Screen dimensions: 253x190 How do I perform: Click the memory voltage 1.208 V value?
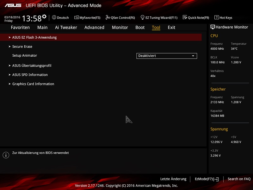pos(236,102)
